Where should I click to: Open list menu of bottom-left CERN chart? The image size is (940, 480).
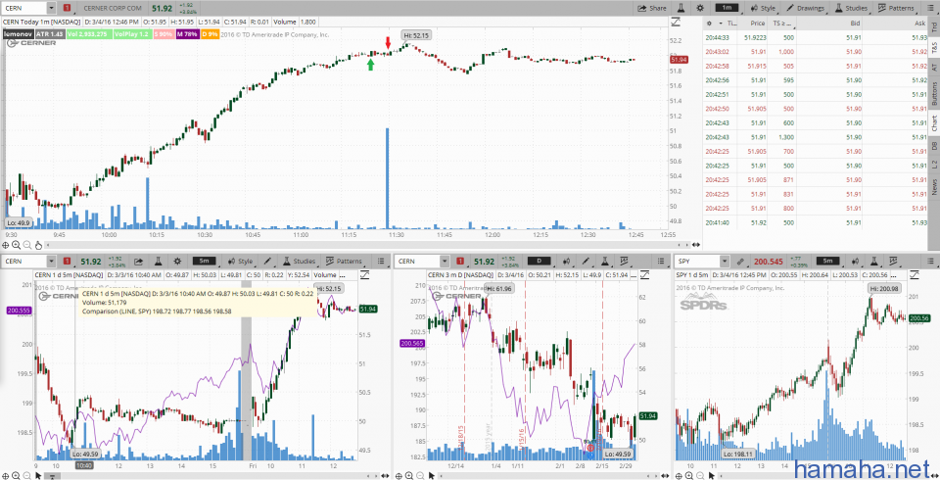coord(381,261)
